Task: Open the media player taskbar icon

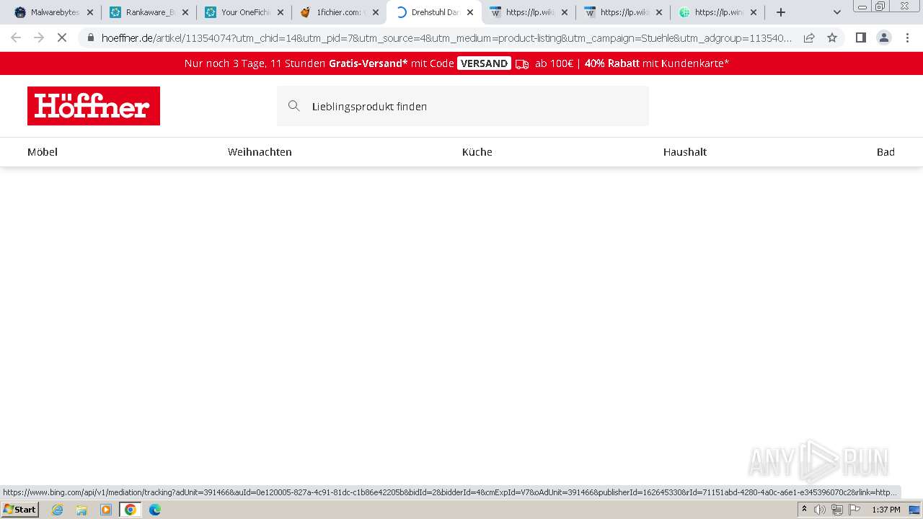Action: (106, 510)
